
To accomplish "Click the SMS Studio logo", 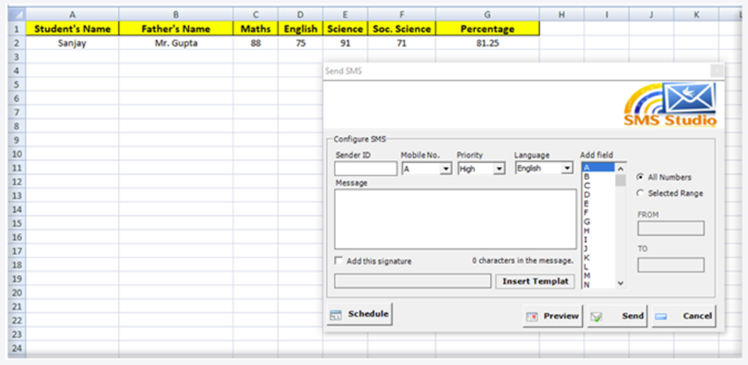I will pos(670,105).
